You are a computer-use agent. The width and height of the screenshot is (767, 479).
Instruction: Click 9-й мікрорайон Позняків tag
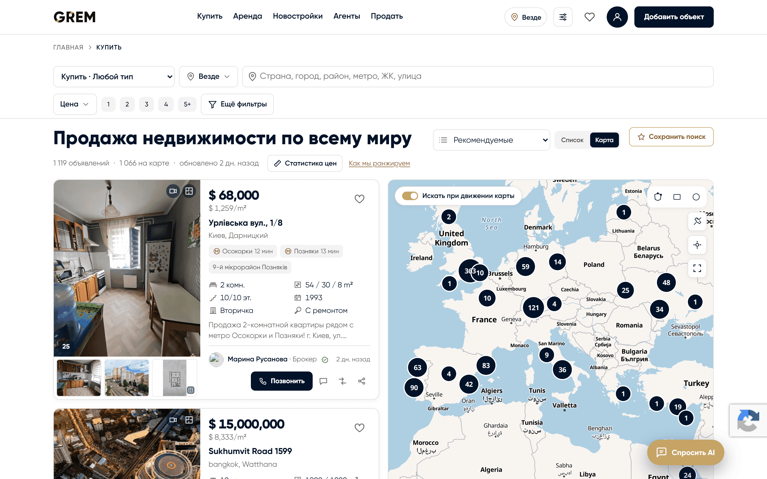tap(250, 267)
